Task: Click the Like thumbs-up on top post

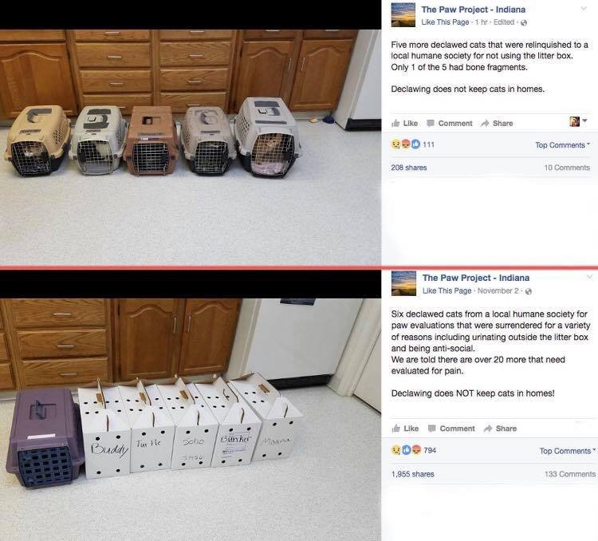Action: [404, 124]
